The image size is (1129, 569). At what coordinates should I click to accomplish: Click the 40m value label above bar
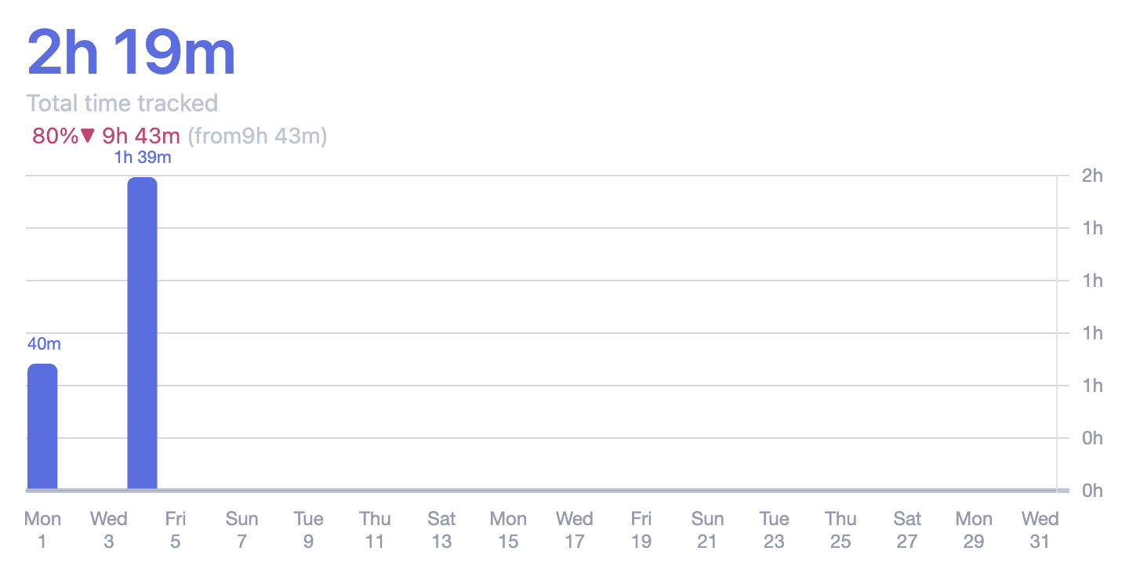click(44, 344)
